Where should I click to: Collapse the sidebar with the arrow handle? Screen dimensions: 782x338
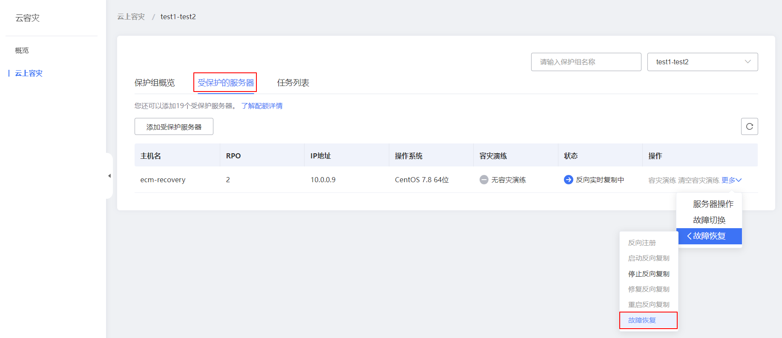pos(109,176)
